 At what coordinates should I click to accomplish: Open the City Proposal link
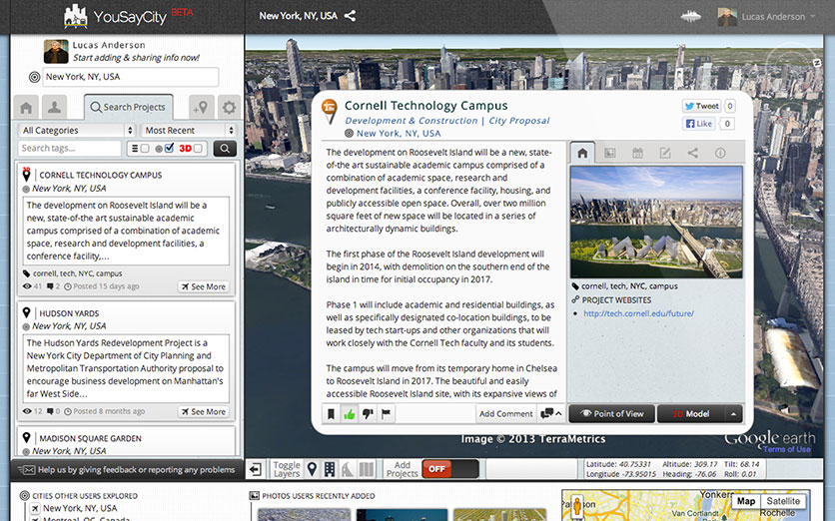(x=519, y=121)
